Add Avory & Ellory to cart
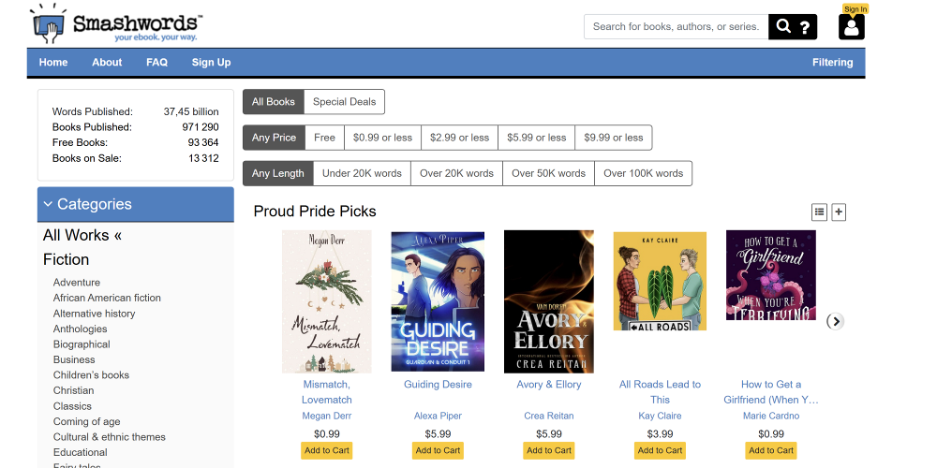The width and height of the screenshot is (937, 468). [549, 451]
